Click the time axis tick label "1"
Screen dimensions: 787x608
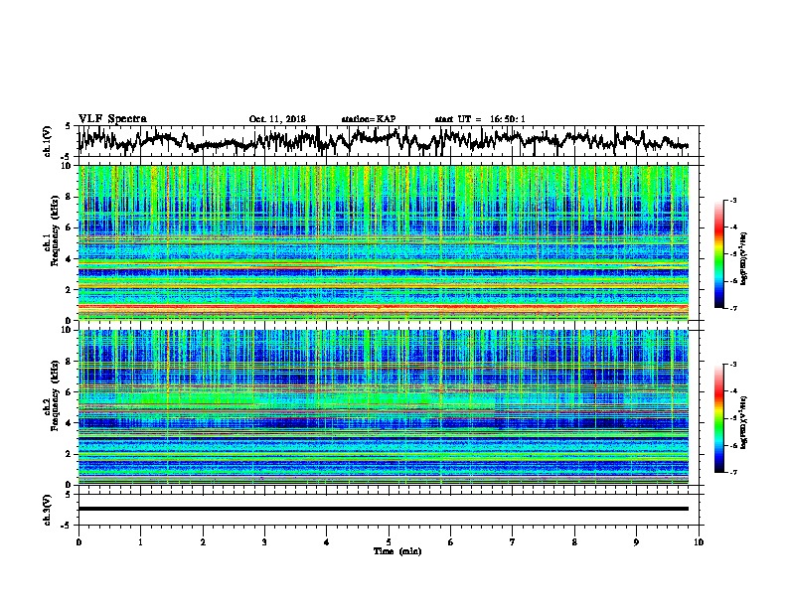(x=140, y=542)
